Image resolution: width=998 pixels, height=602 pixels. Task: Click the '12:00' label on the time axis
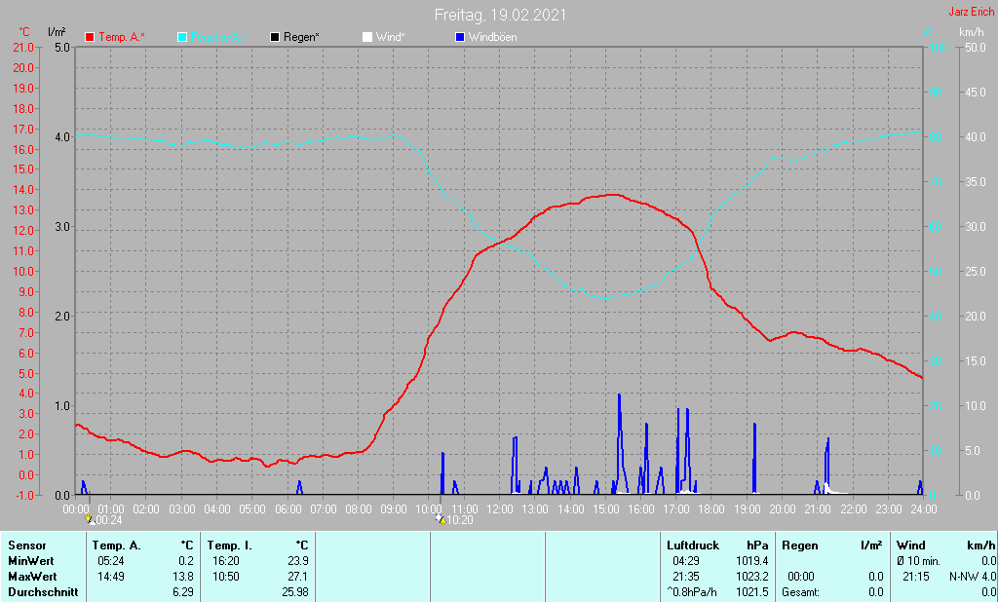click(x=500, y=509)
